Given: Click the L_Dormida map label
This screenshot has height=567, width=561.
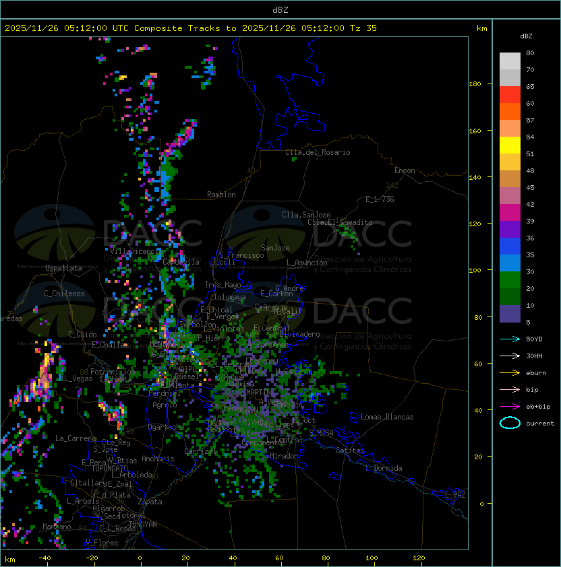Looking at the screenshot, I should tap(384, 468).
